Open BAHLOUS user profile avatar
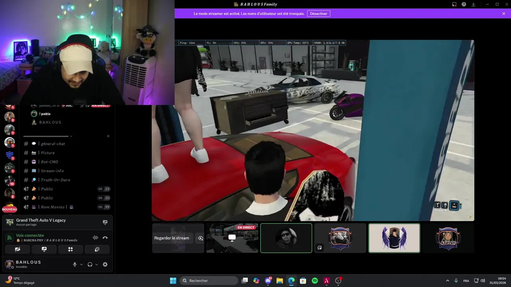Viewport: 511px width, 287px height. click(x=9, y=264)
